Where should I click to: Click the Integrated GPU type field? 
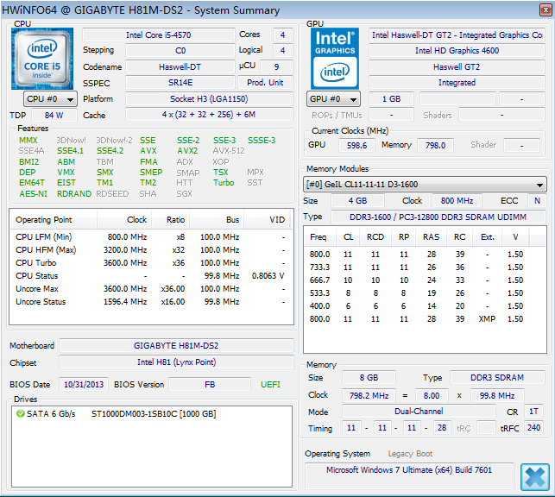457,83
